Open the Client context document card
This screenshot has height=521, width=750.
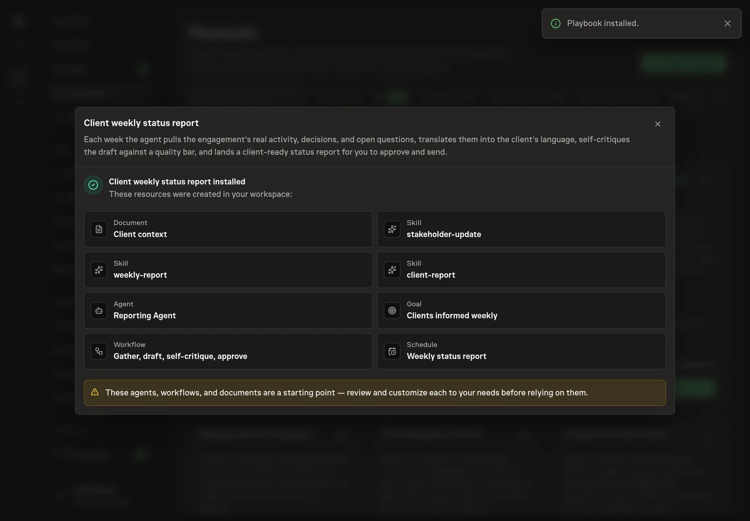coord(228,229)
